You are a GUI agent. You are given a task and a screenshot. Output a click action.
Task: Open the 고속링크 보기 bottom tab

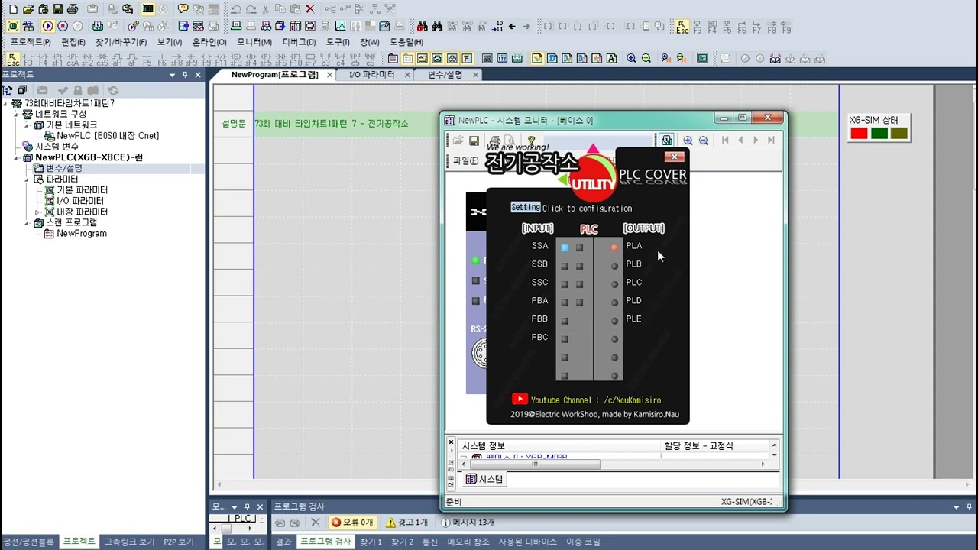pyautogui.click(x=129, y=542)
